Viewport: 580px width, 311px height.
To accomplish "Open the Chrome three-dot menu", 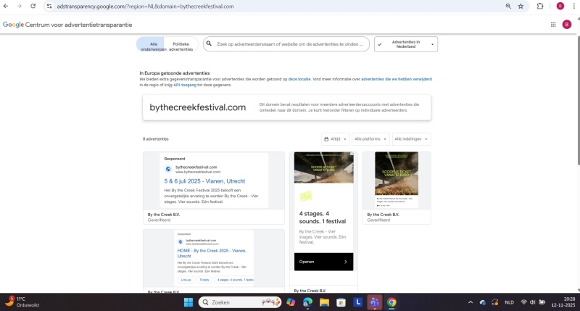I will [573, 7].
